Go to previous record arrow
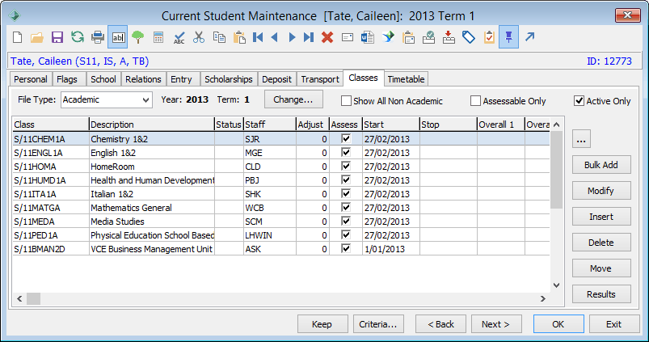The width and height of the screenshot is (649, 342). tap(274, 37)
